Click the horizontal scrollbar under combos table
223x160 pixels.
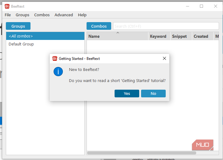(x=142, y=153)
